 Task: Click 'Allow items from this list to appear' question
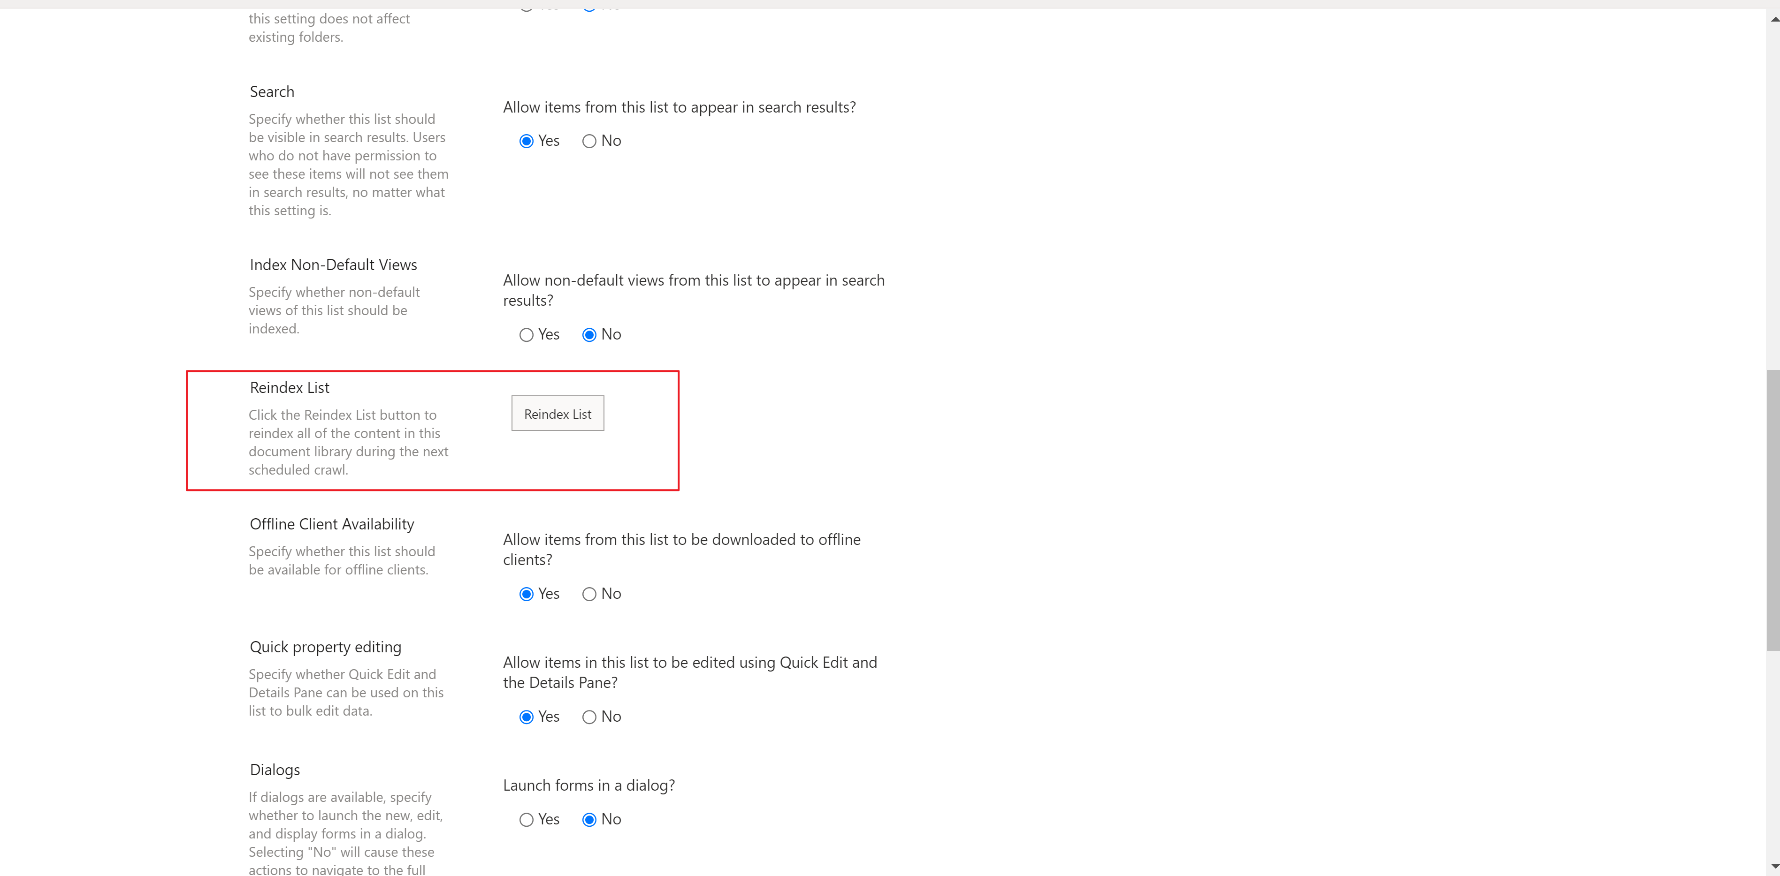click(679, 108)
